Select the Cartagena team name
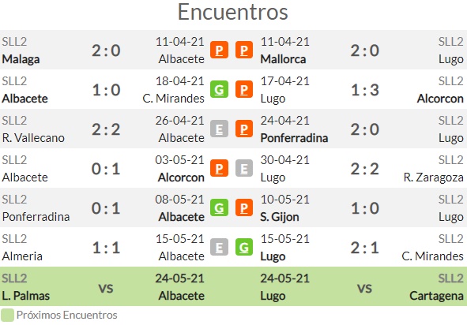The height and width of the screenshot is (325, 467). 436,296
